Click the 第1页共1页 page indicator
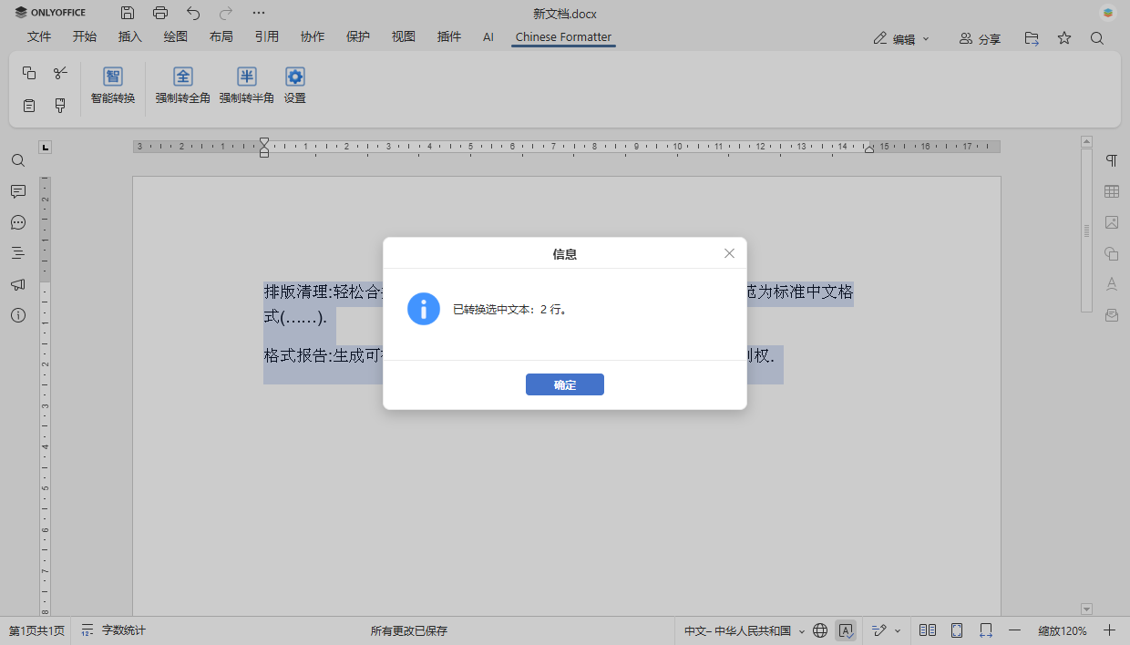Viewport: 1130px width, 645px height. pyautogui.click(x=37, y=630)
